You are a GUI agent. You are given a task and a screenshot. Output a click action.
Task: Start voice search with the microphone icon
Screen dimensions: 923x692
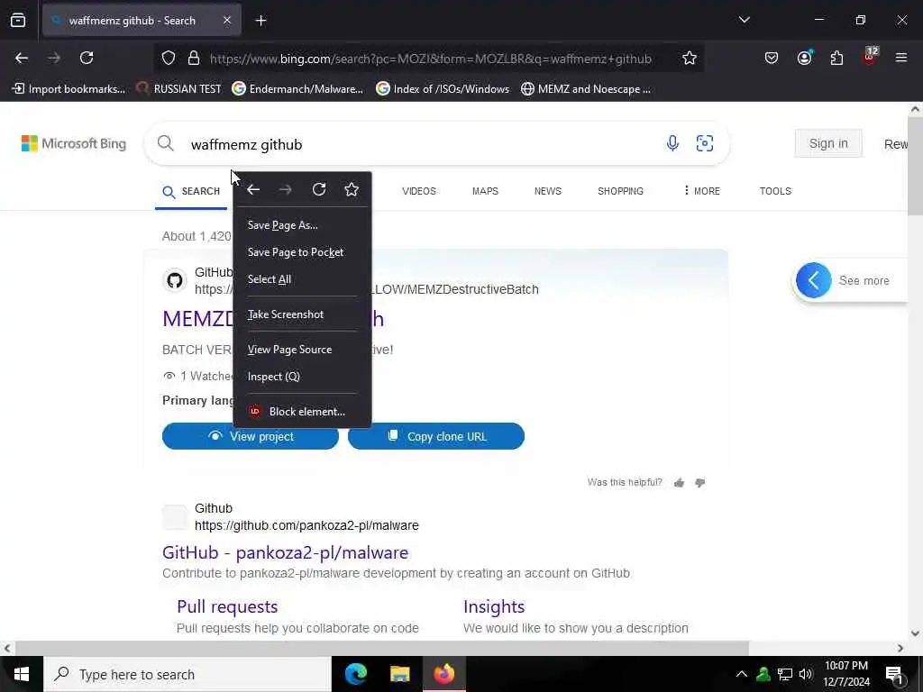tap(672, 143)
